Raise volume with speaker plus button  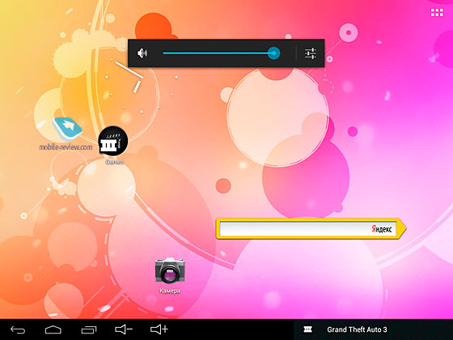[159, 329]
